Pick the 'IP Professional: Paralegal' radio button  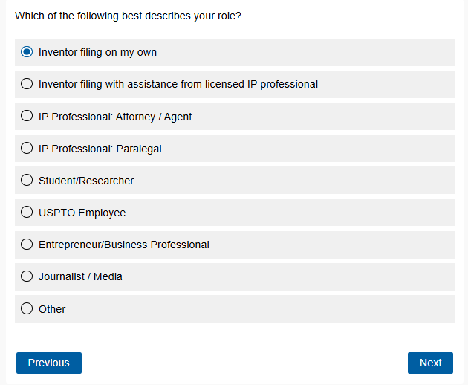27,148
